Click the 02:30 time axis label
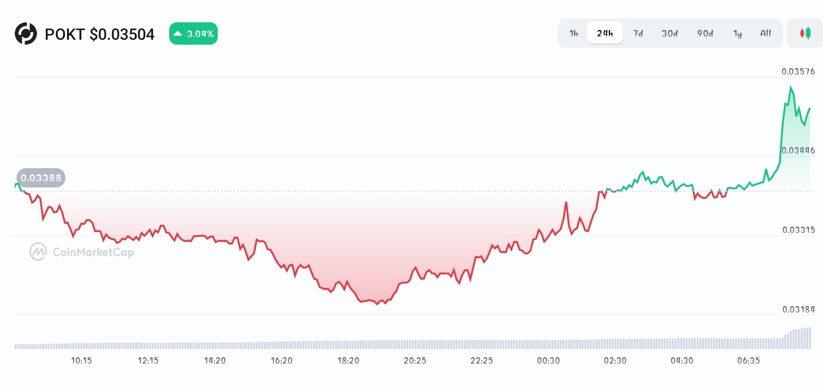 615,360
